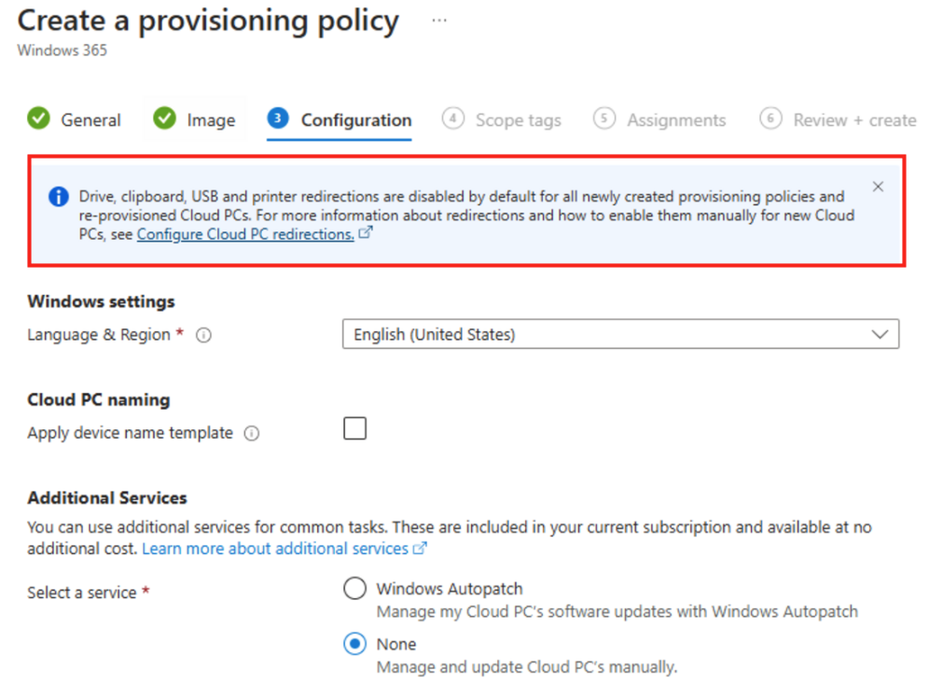The width and height of the screenshot is (929, 683).
Task: Open the Assignments tab
Action: pos(675,120)
